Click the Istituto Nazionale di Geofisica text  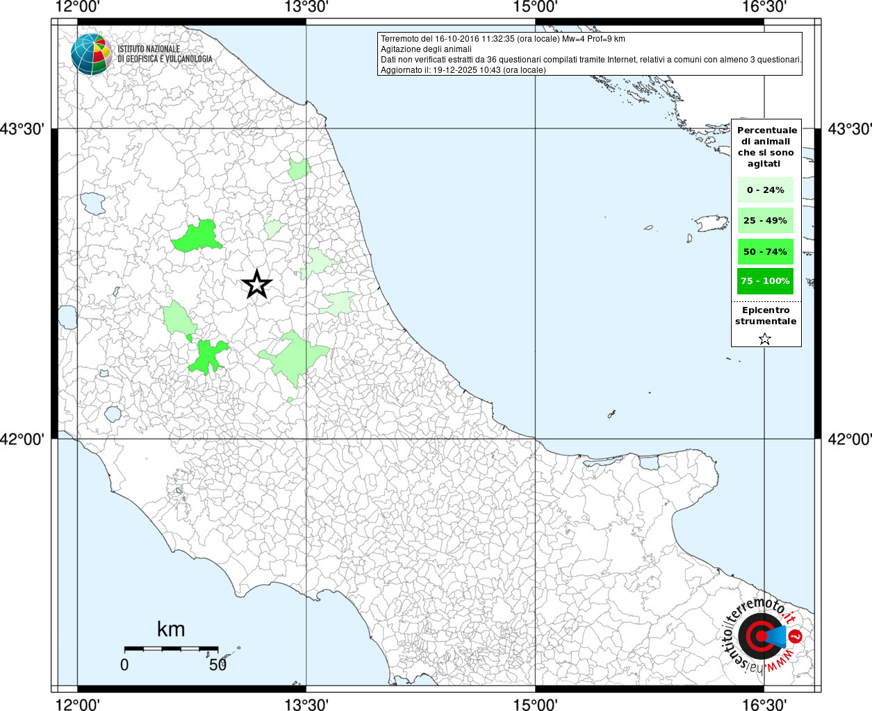tap(165, 54)
